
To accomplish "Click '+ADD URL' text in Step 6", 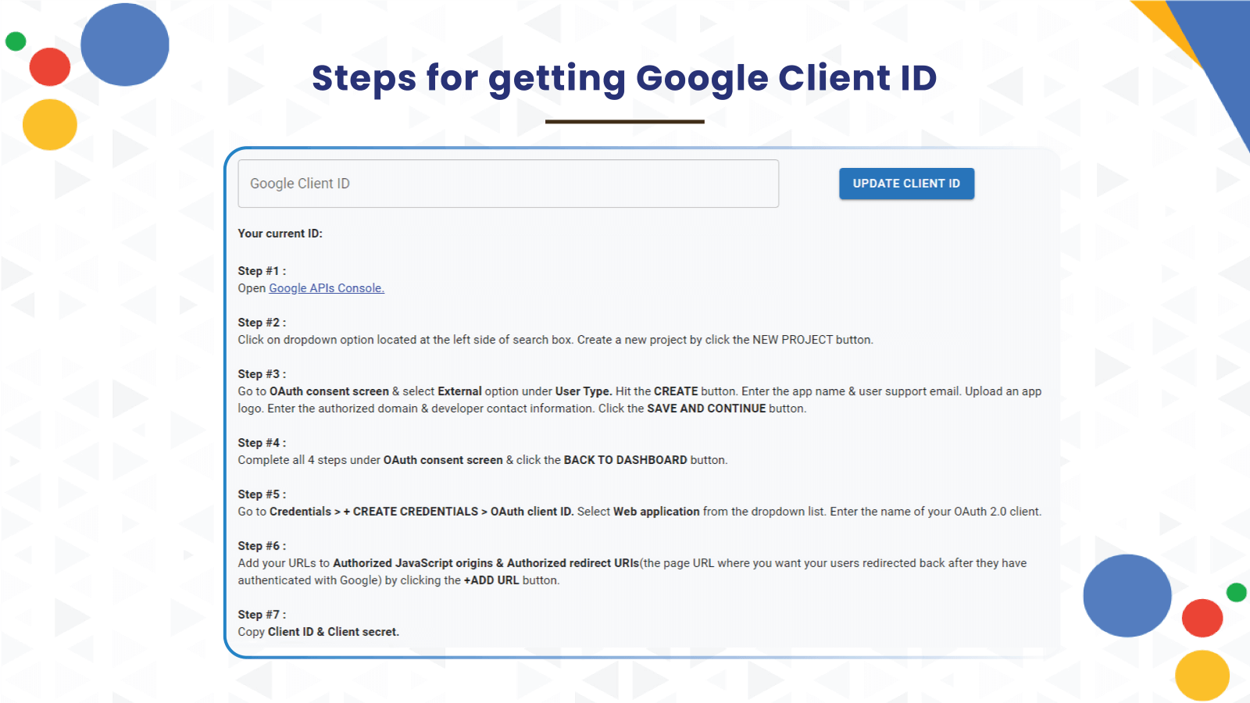I will click(491, 580).
